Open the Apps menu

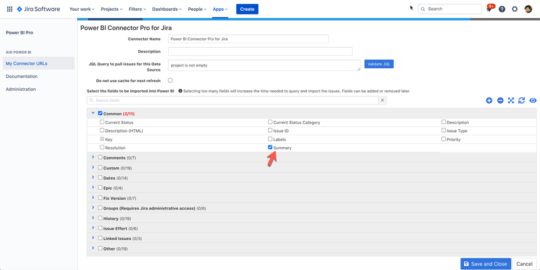(220, 9)
